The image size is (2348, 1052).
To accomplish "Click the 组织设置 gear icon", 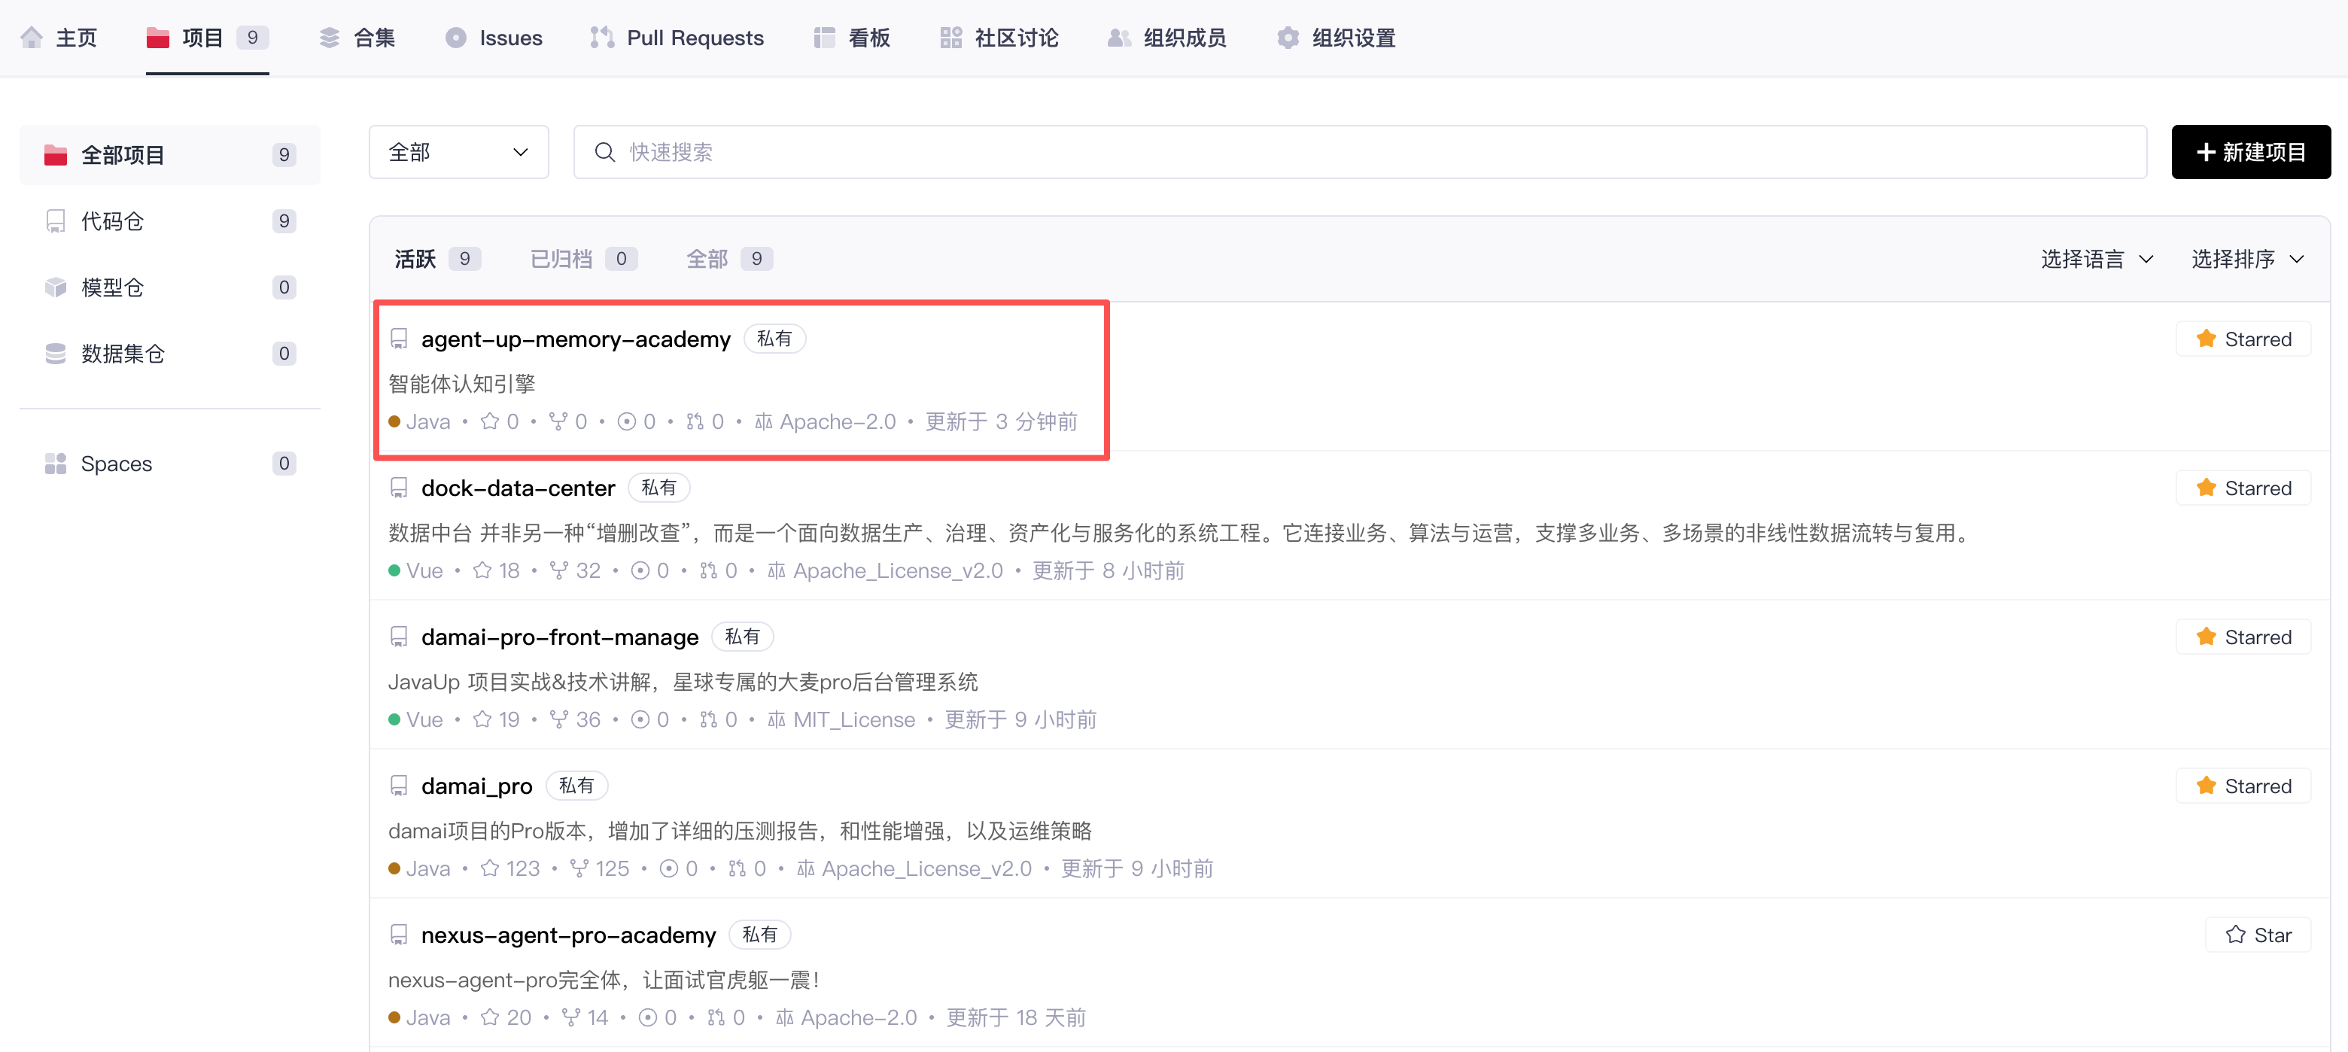I will point(1288,38).
